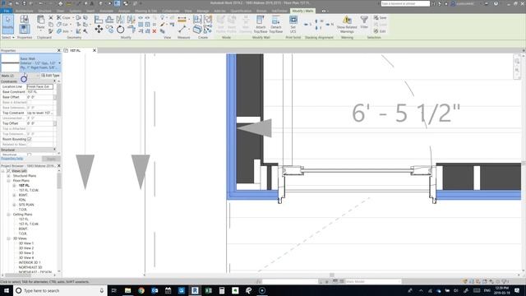The image size is (526, 296).
Task: Choose the Offset tool icon
Action: tap(109, 20)
